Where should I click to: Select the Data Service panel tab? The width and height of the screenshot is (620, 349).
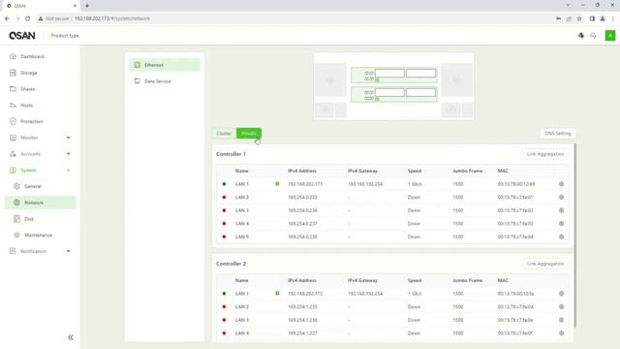[165, 81]
